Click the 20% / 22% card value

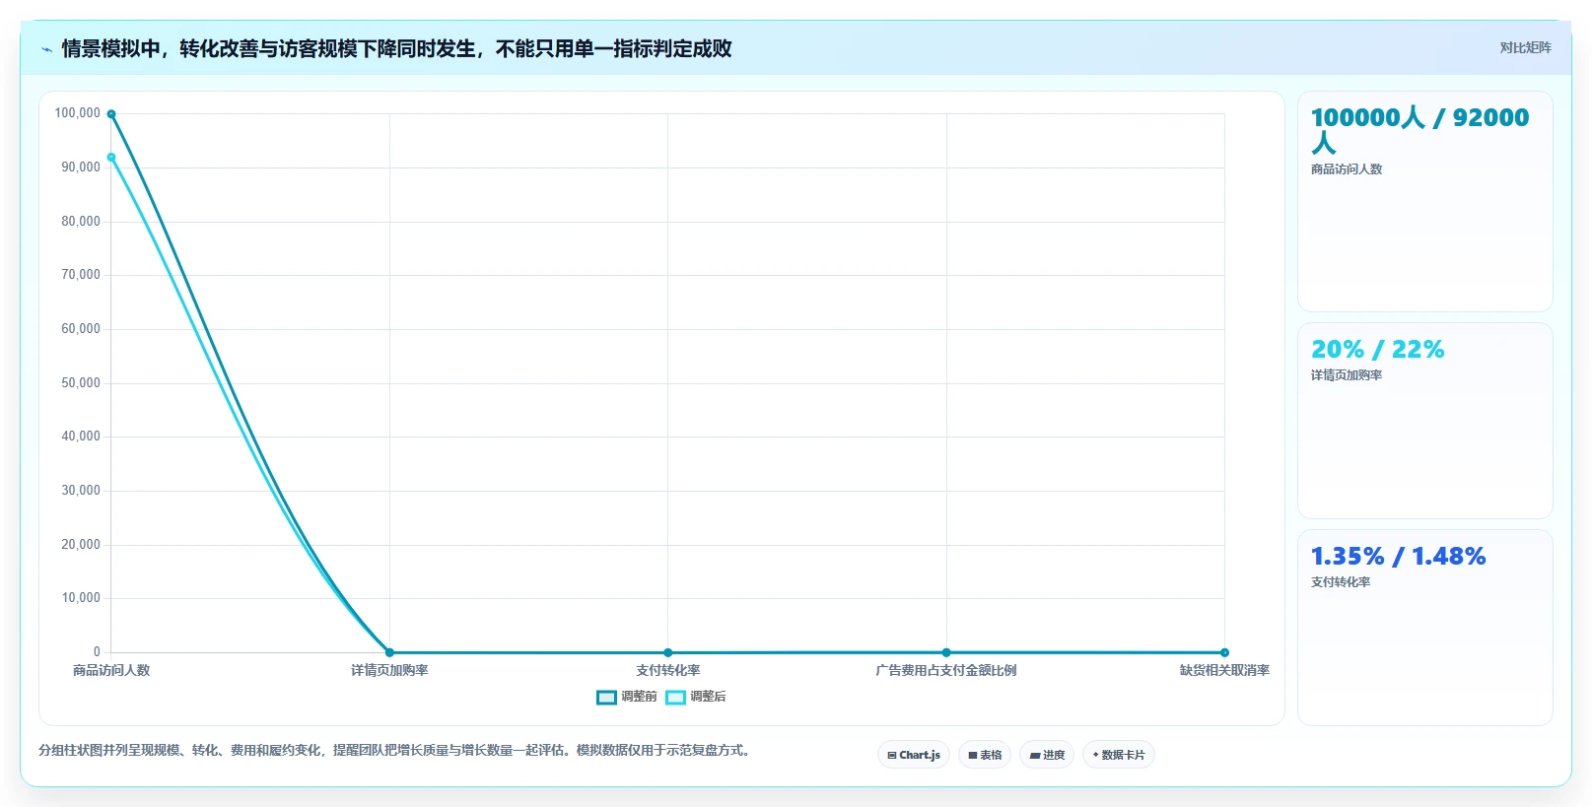click(1377, 349)
